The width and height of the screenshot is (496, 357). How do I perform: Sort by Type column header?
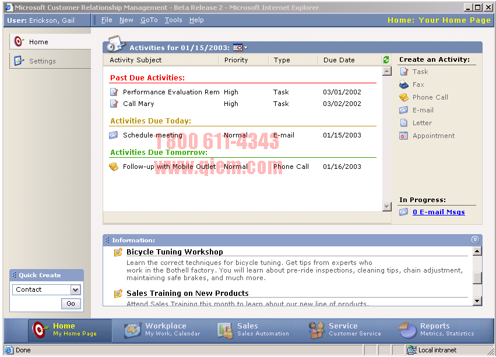(282, 60)
